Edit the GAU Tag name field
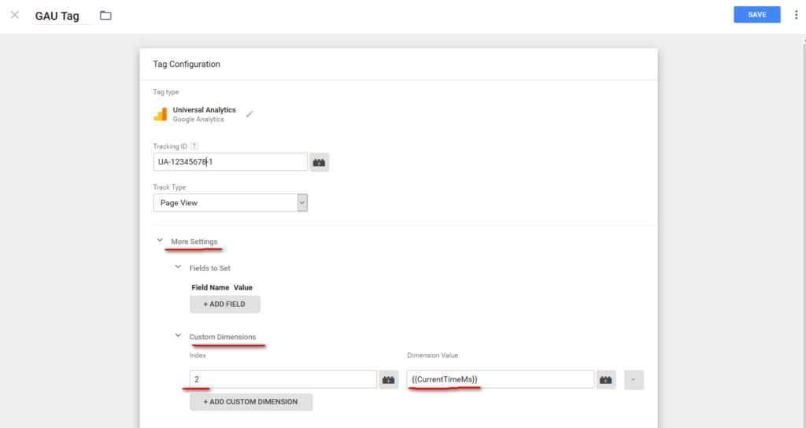 (x=63, y=17)
